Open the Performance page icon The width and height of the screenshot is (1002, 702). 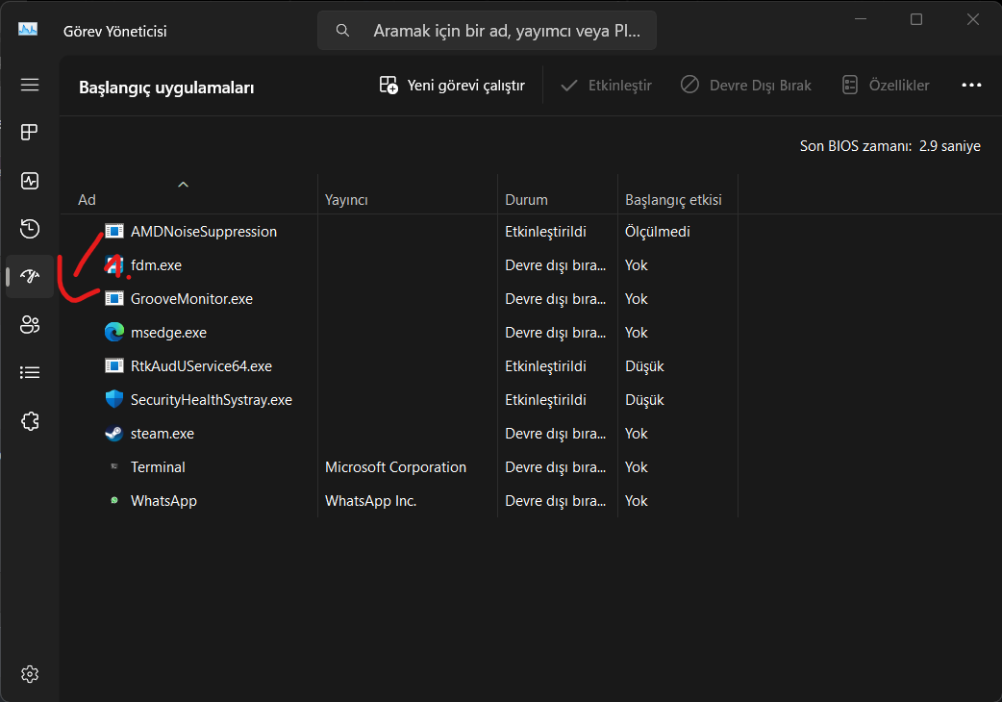pyautogui.click(x=30, y=181)
